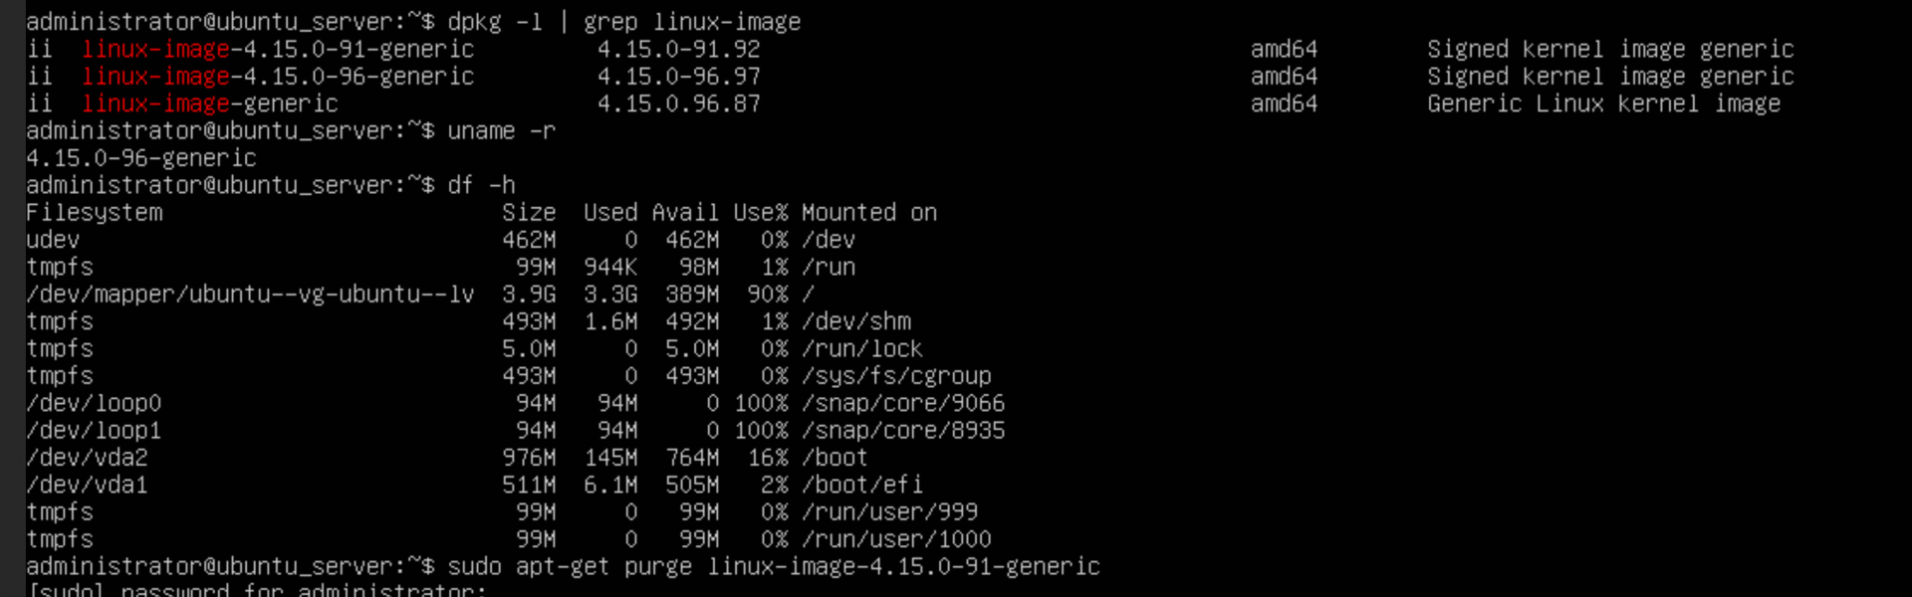Click version number 4.15.0-91.92
The width and height of the screenshot is (1912, 597).
point(678,50)
